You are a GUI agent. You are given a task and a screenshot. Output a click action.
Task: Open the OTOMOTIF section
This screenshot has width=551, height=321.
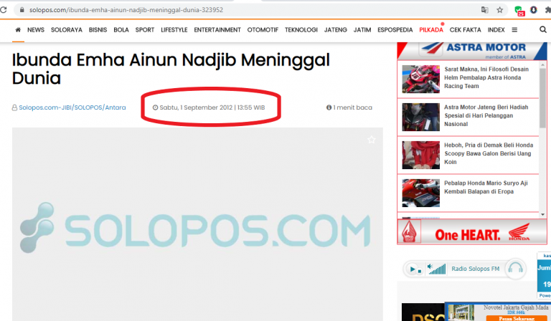click(x=263, y=30)
